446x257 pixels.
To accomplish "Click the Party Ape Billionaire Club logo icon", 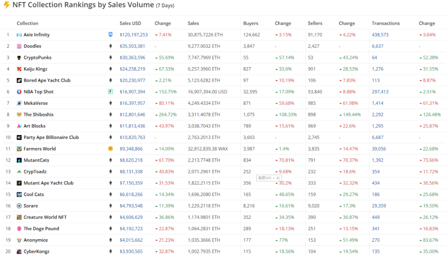I will pyautogui.click(x=19, y=137).
